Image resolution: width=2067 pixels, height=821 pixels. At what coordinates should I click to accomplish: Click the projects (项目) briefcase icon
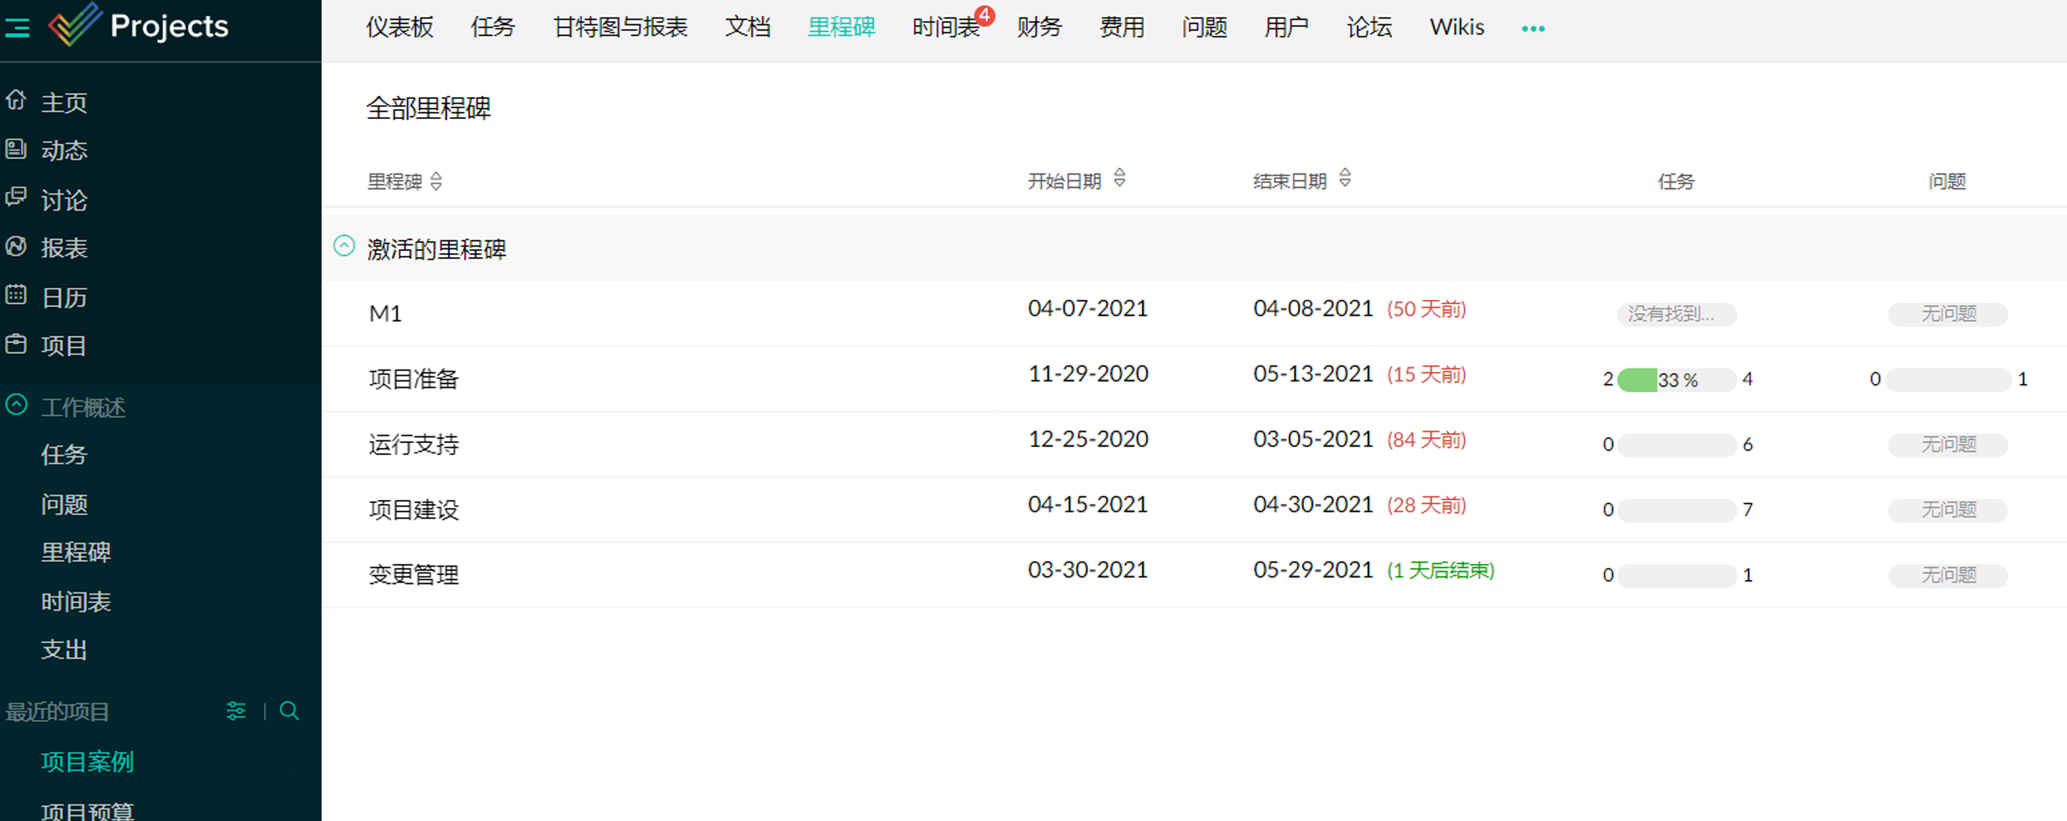(x=16, y=344)
